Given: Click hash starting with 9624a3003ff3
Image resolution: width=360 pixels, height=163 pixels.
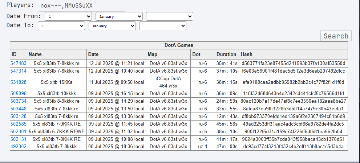Looking at the screenshot, I should (x=294, y=139).
